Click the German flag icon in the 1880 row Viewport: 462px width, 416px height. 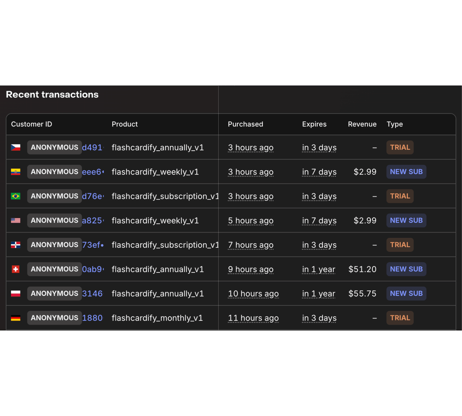tap(15, 318)
